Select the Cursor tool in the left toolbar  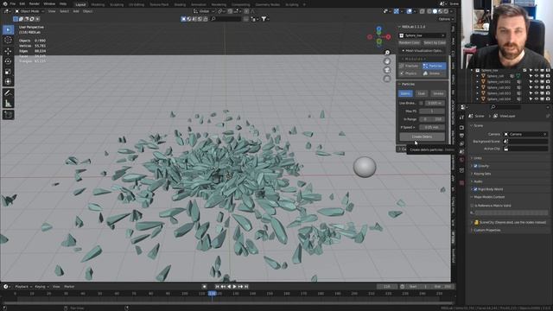click(8, 41)
